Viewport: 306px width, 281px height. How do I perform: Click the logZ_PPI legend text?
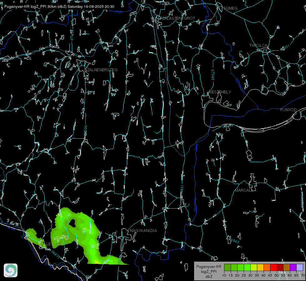pos(208,271)
